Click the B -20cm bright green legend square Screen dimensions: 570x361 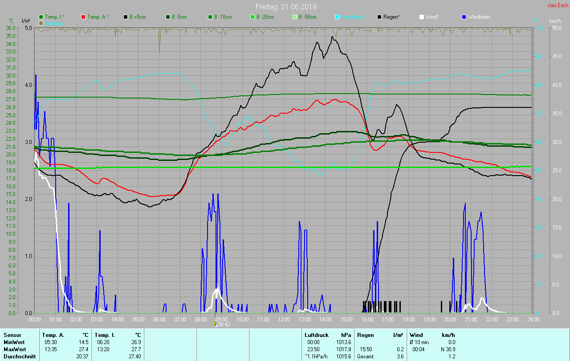tap(252, 17)
